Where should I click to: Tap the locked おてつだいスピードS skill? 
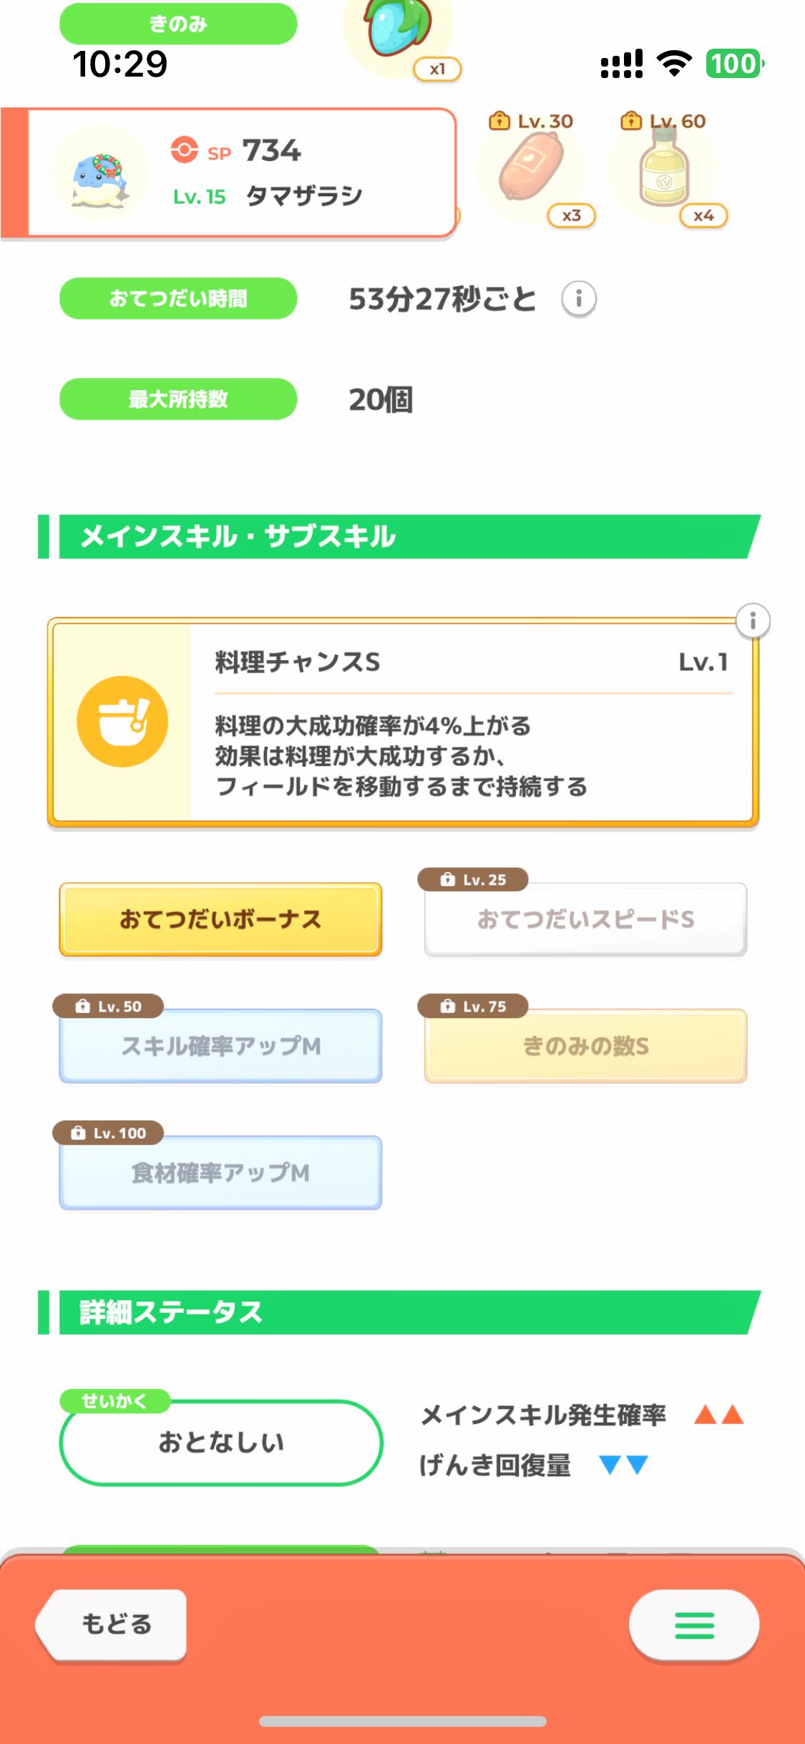point(585,919)
